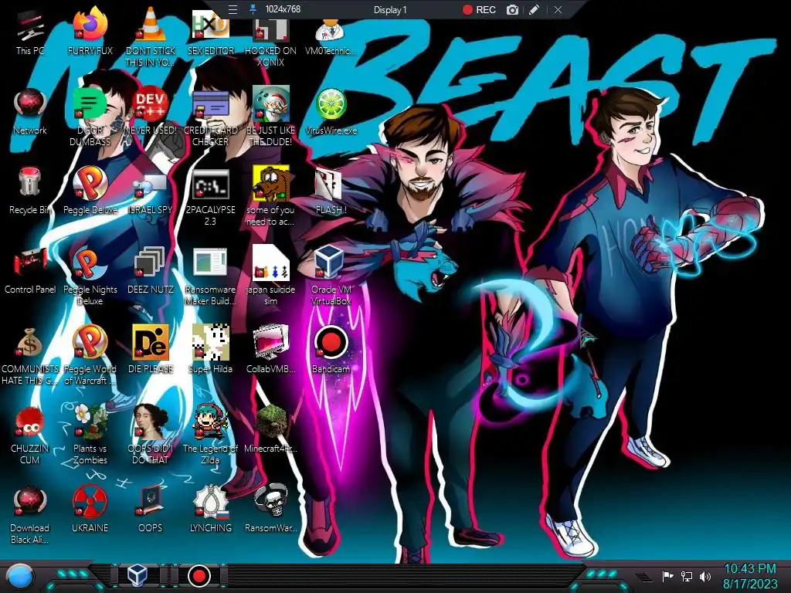Select the portrait icon OOPS DID I DO THAT

click(x=150, y=435)
